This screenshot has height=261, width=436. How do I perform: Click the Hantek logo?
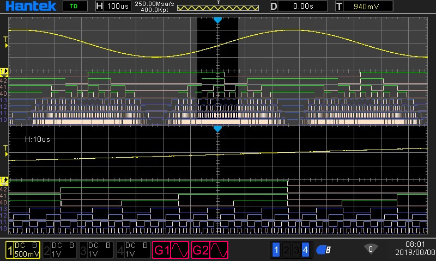27,6
